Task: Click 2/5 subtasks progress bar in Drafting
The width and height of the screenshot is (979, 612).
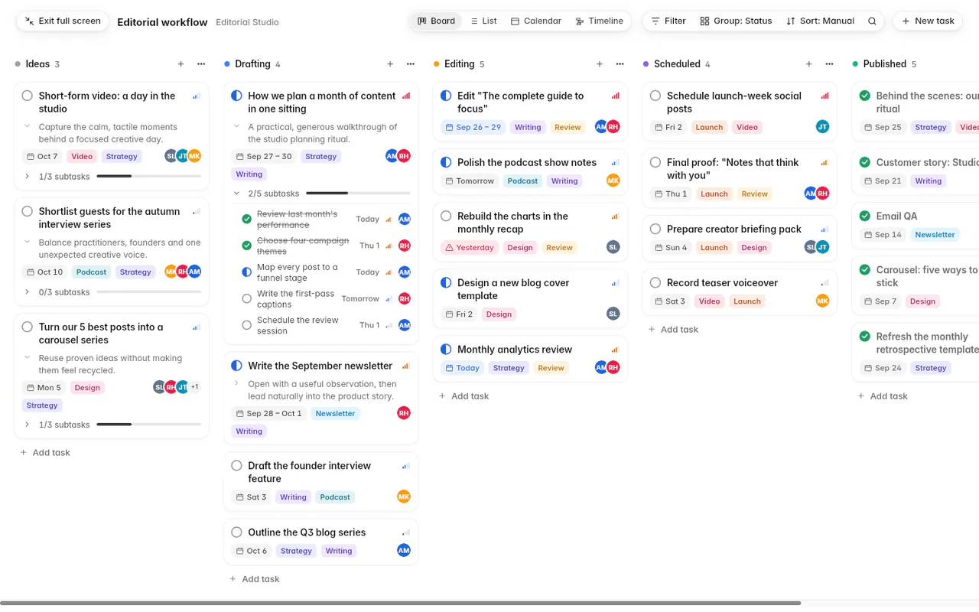Action: point(358,194)
